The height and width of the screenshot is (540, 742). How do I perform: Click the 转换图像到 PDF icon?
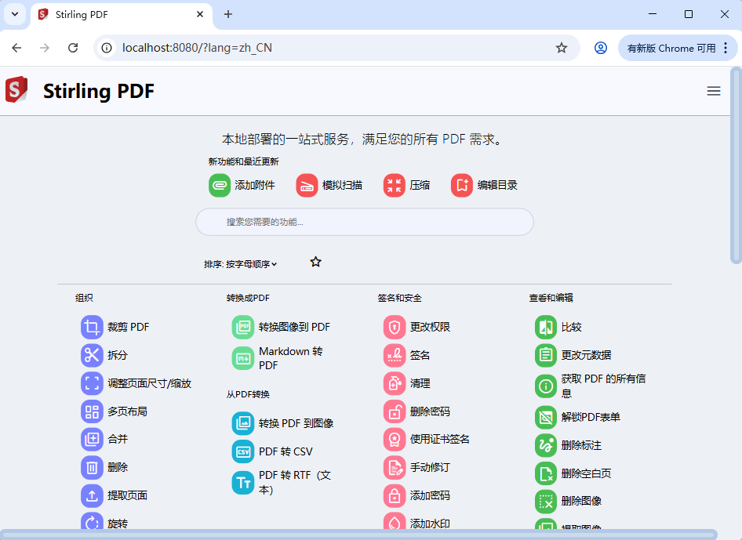coord(243,328)
